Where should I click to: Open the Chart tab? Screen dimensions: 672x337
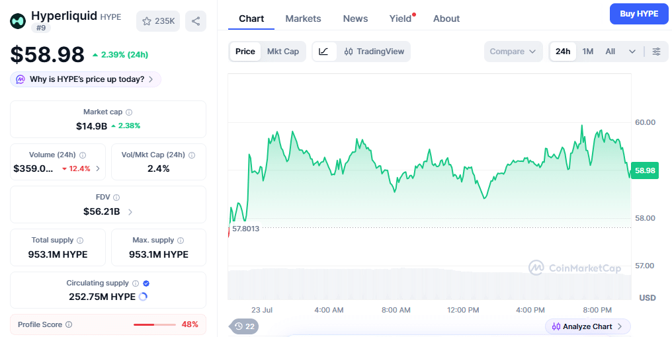click(251, 19)
